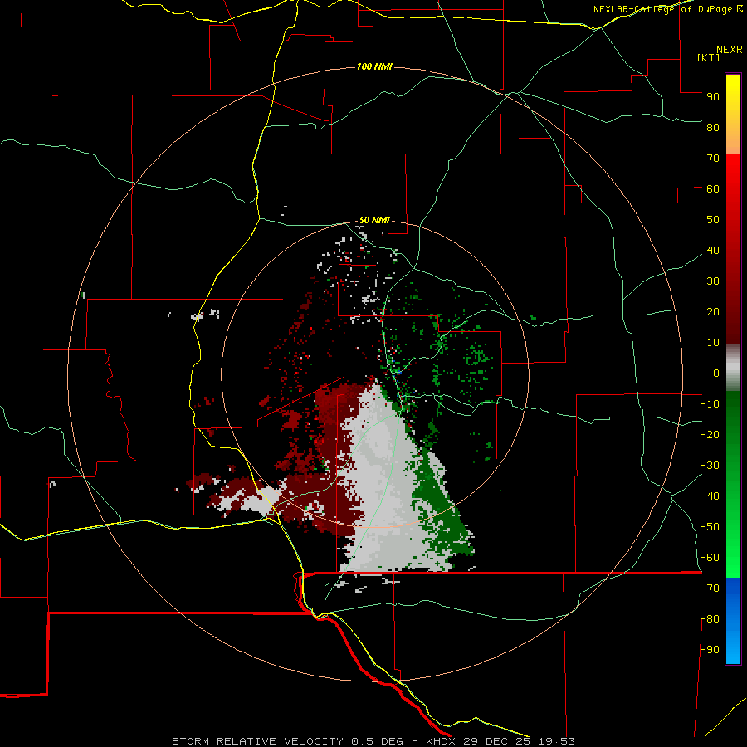Click the 10 knot label on scale

point(713,343)
